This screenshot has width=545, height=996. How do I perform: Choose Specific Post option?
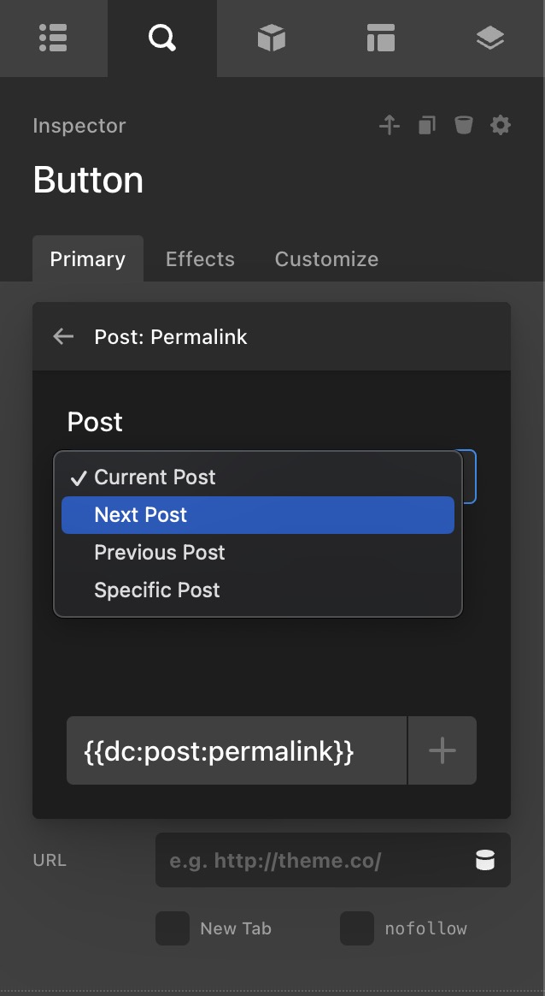click(x=157, y=590)
